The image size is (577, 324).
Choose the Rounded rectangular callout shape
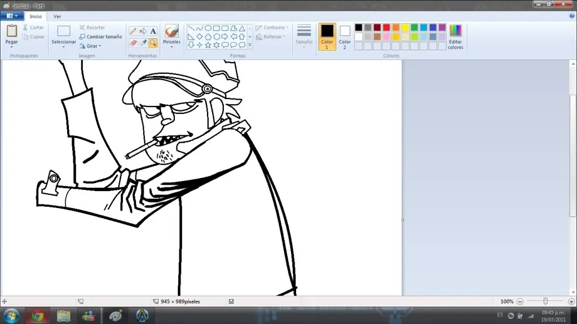(225, 45)
